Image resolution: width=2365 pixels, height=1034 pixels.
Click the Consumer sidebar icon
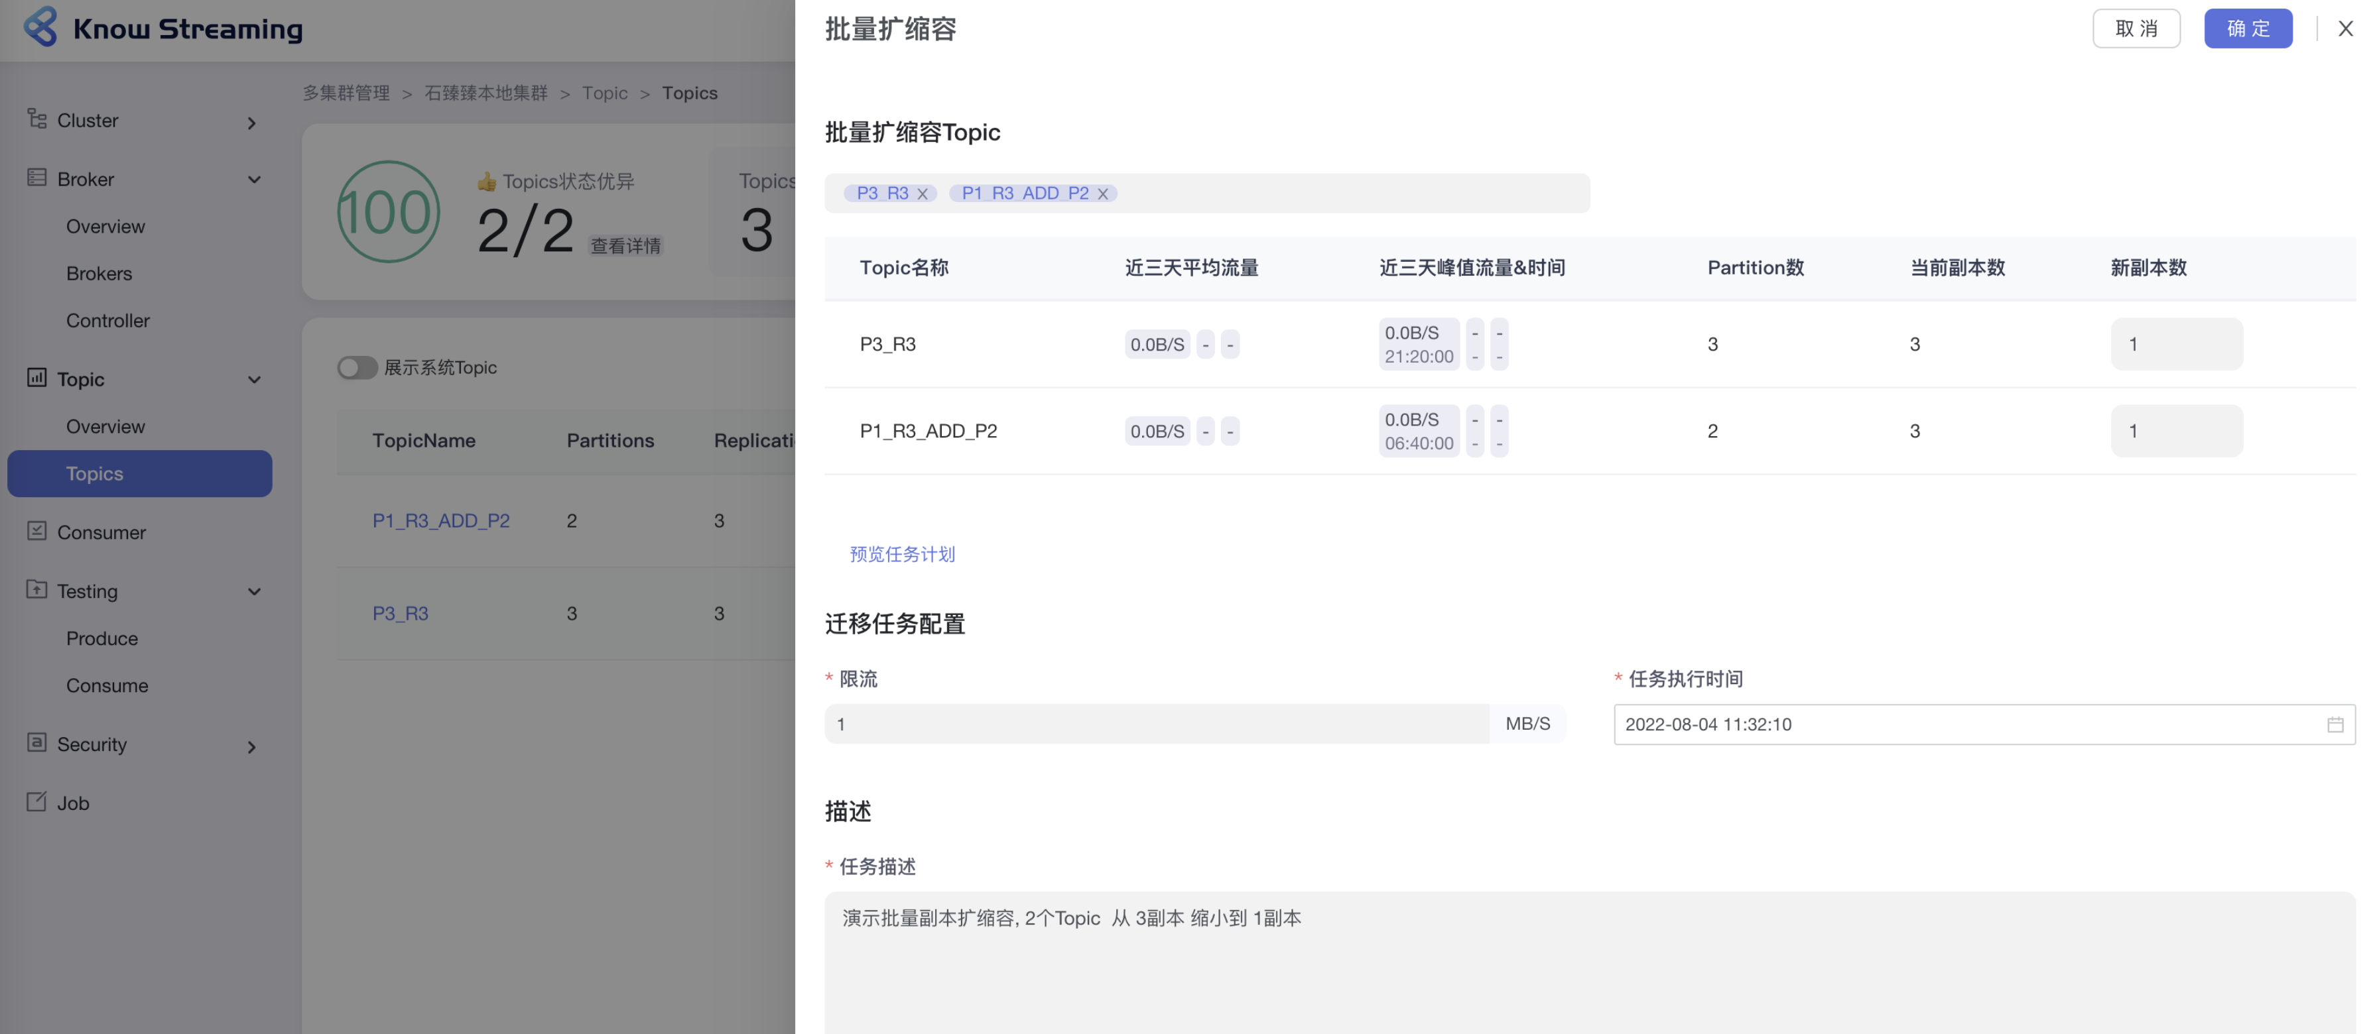[x=36, y=532]
